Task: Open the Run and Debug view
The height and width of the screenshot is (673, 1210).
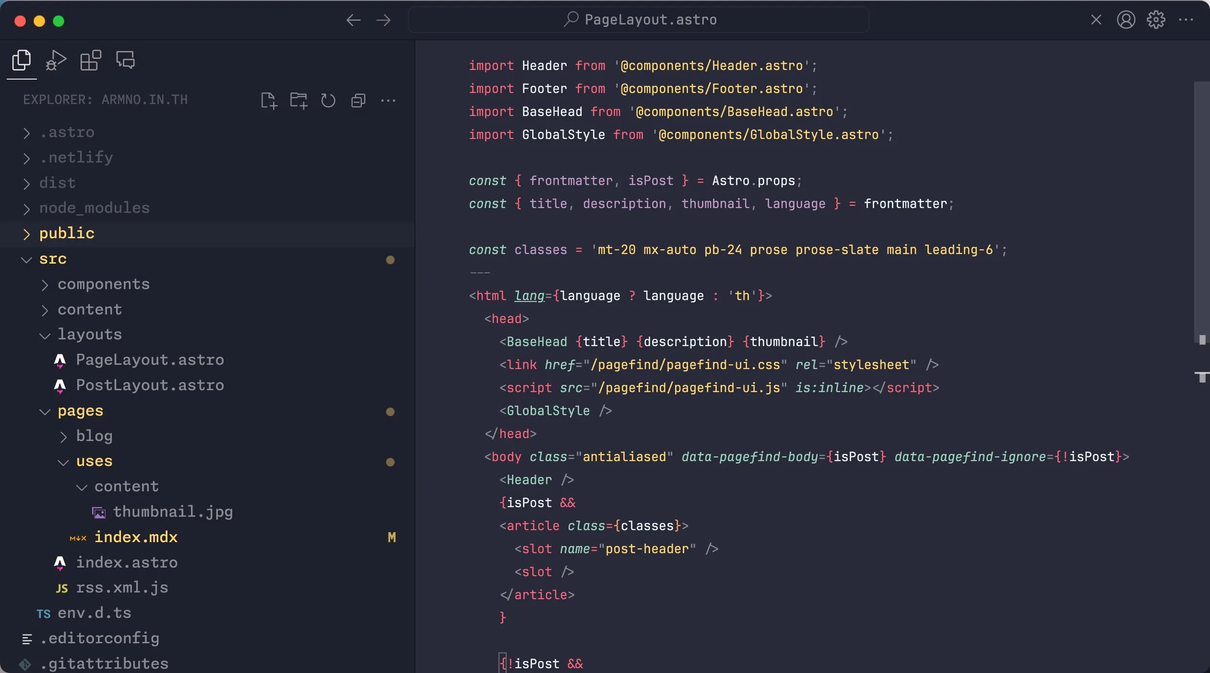Action: pyautogui.click(x=56, y=60)
